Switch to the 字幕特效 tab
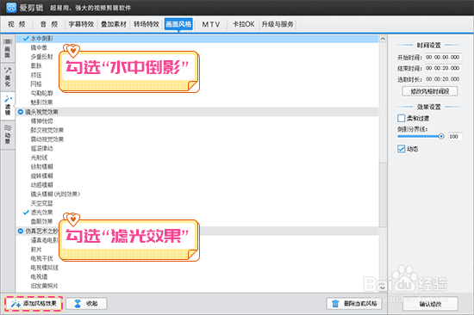474x315 pixels. click(81, 24)
